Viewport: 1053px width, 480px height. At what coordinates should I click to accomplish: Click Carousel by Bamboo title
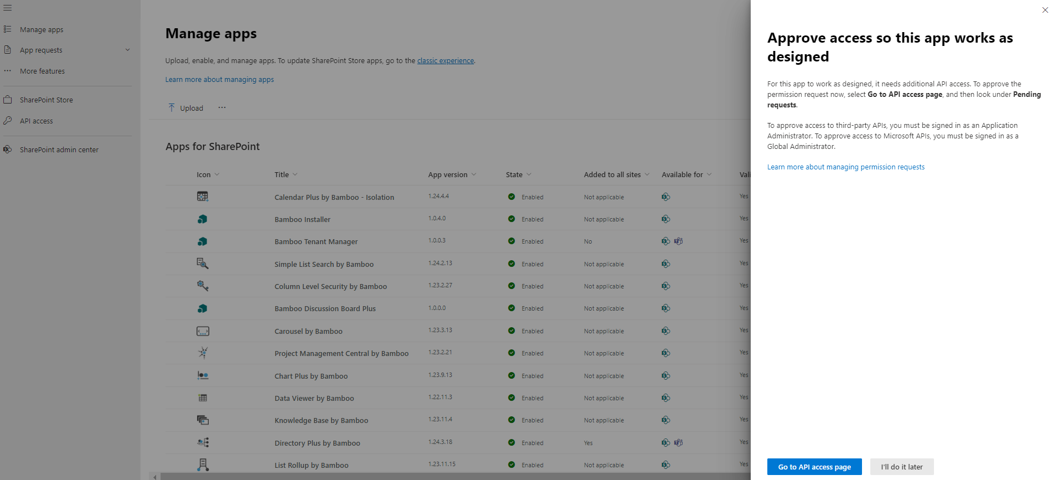[x=308, y=331]
